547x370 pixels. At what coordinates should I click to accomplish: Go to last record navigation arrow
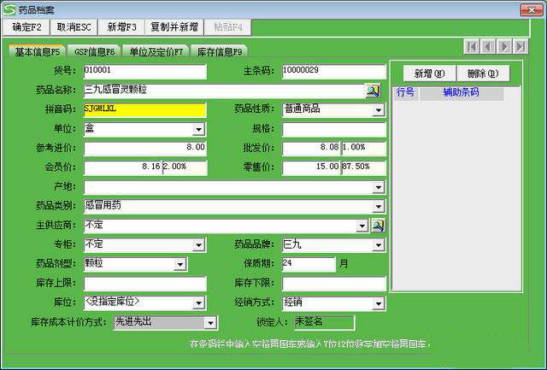click(521, 47)
